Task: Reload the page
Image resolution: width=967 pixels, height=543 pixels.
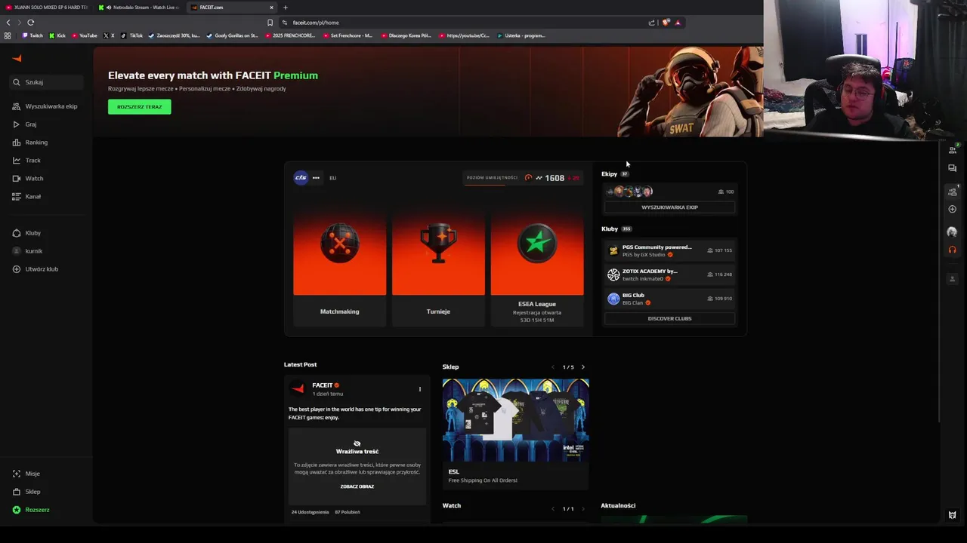Action: coord(30,23)
